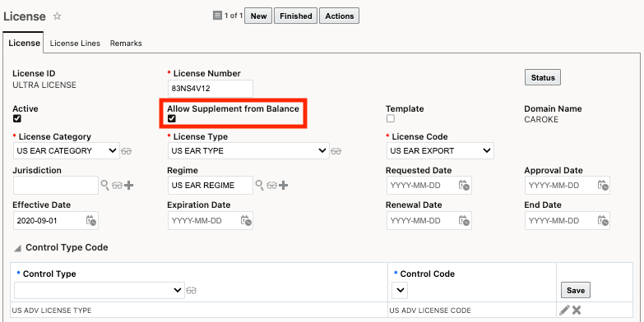Open Expiration Date calendar picker

tap(246, 221)
